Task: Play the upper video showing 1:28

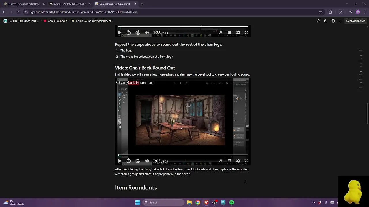Action: 120,33
